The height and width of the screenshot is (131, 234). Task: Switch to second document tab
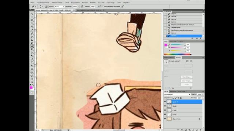pyautogui.click(x=90, y=10)
